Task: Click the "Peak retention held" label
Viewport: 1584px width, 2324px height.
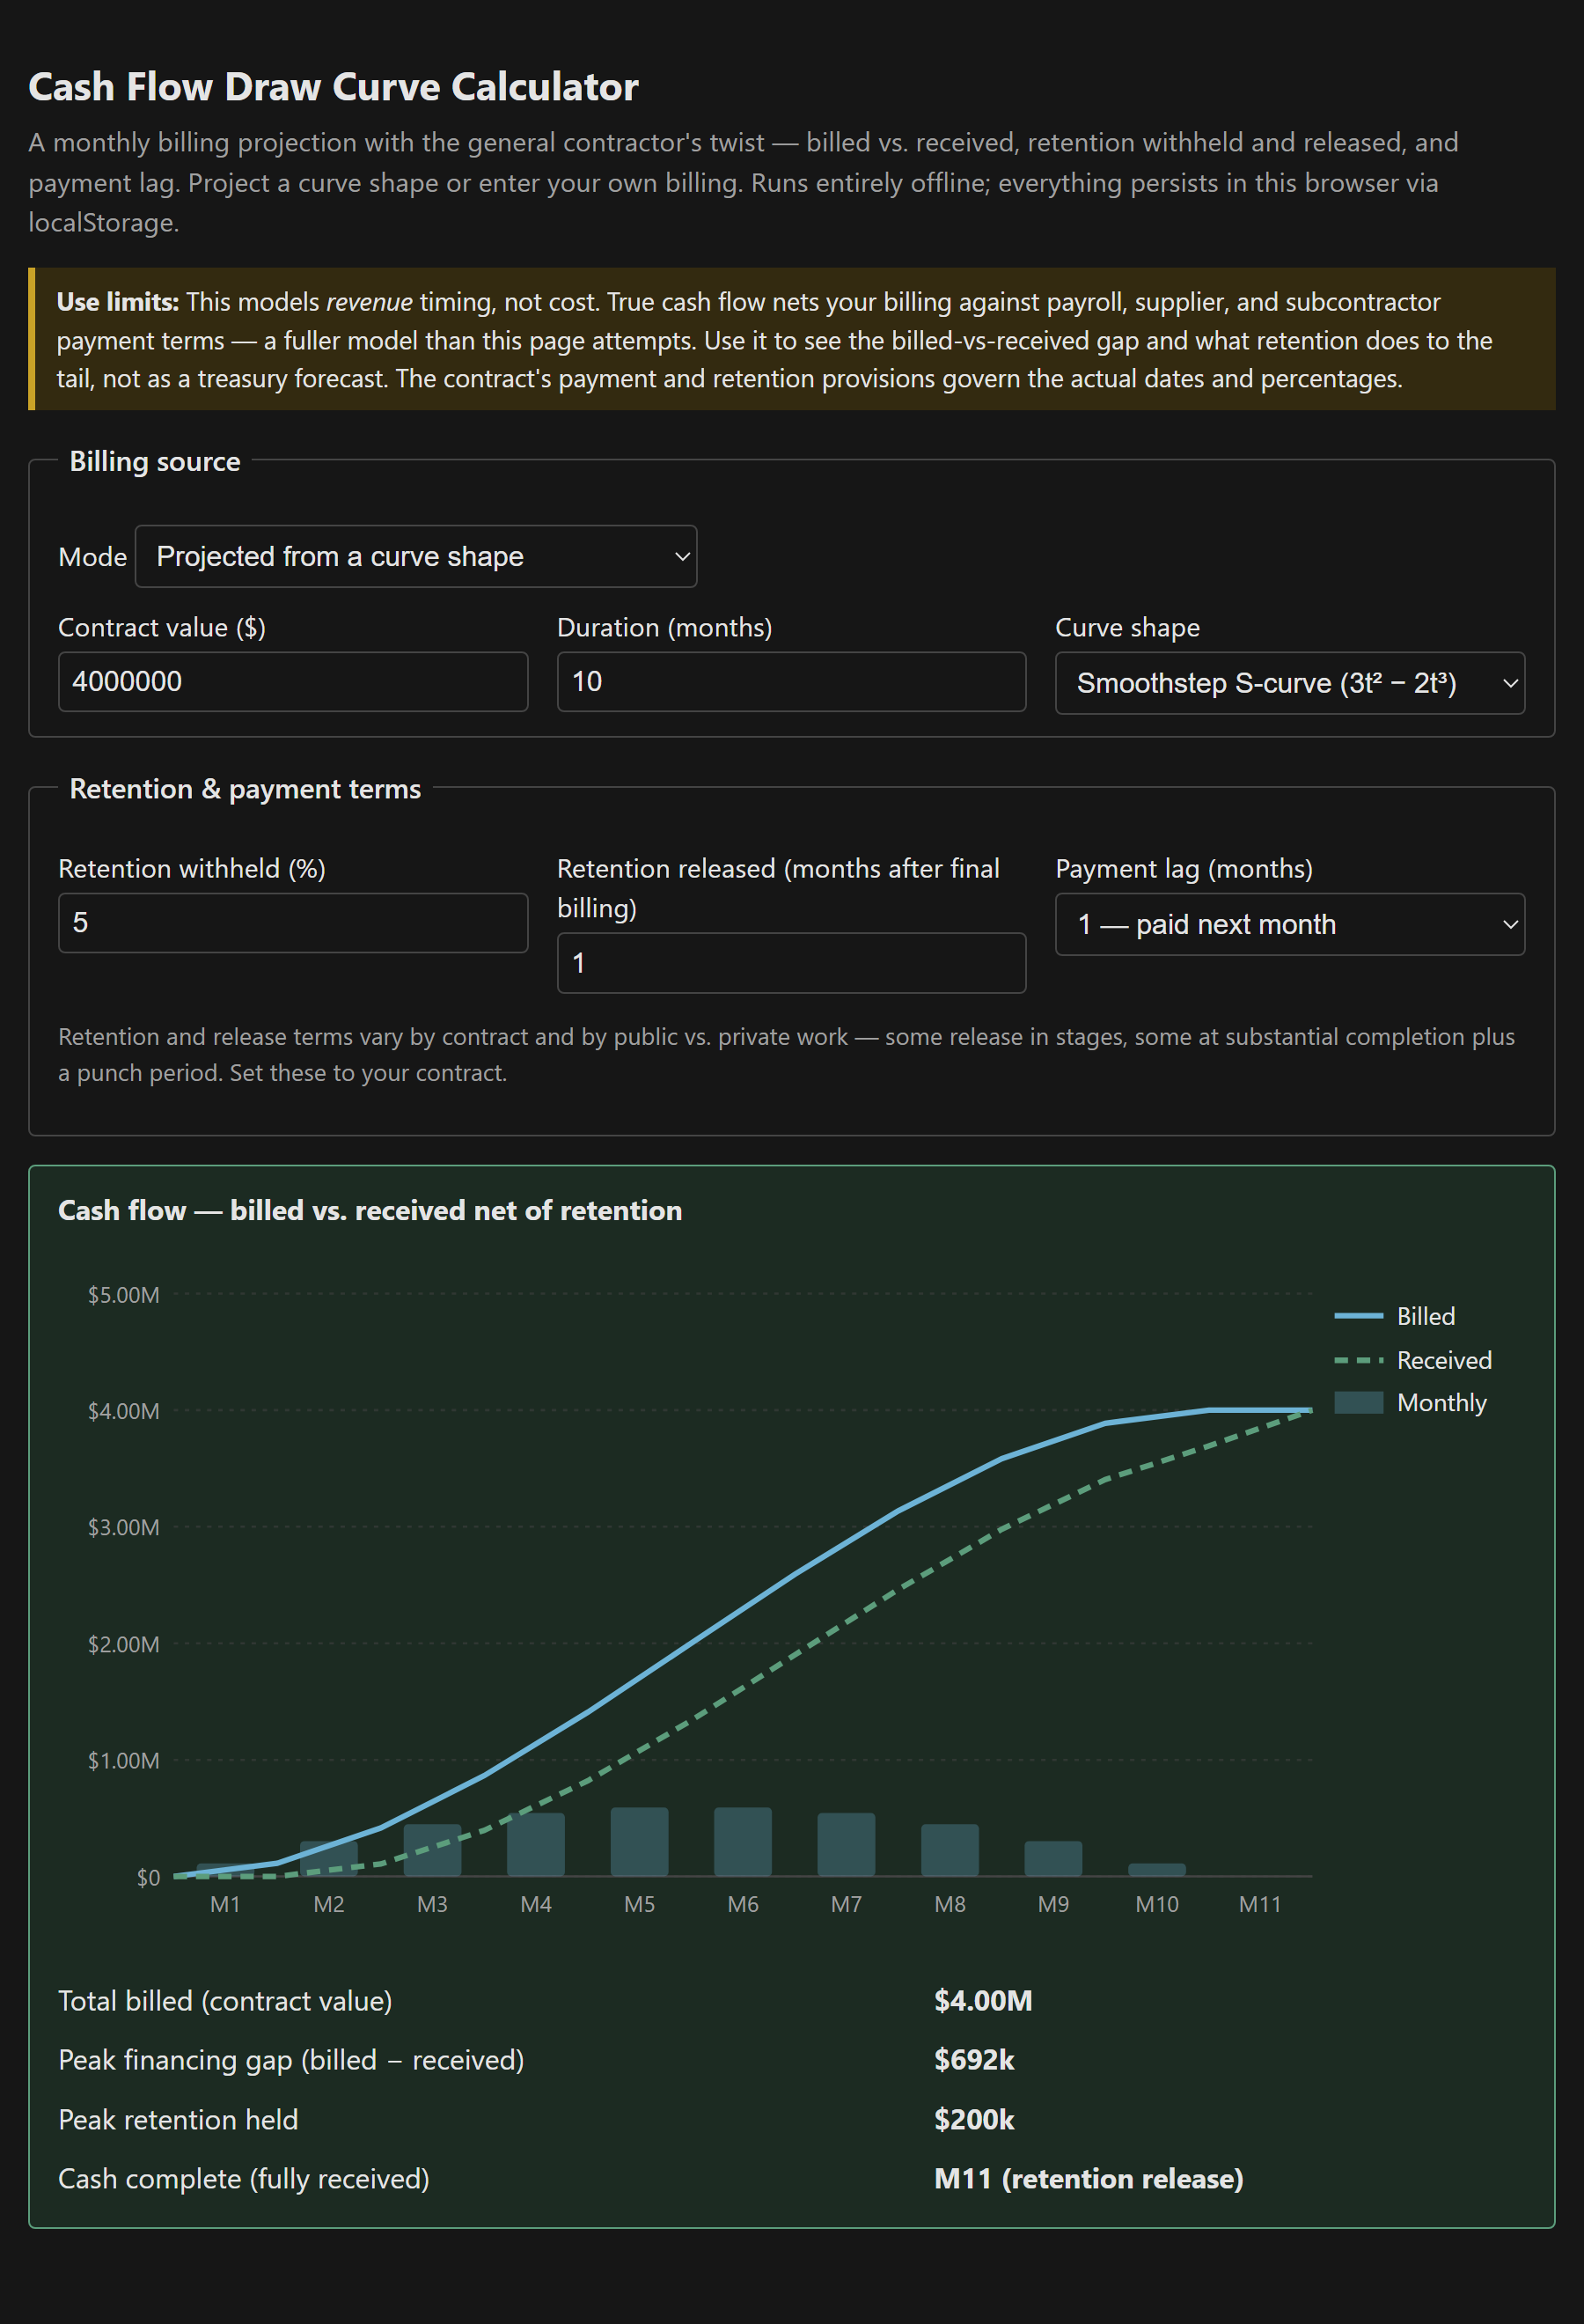Action: click(x=178, y=2119)
